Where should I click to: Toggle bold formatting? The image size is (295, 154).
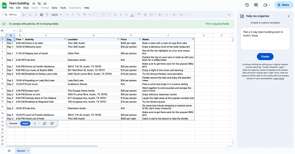click(115, 14)
